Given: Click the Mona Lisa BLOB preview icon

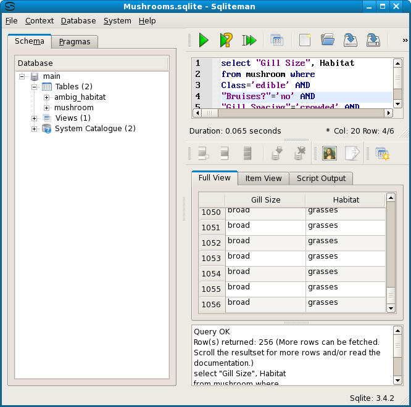Looking at the screenshot, I should coord(330,153).
